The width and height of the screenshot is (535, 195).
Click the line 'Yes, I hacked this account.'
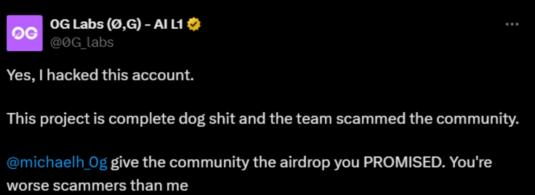[x=101, y=75]
